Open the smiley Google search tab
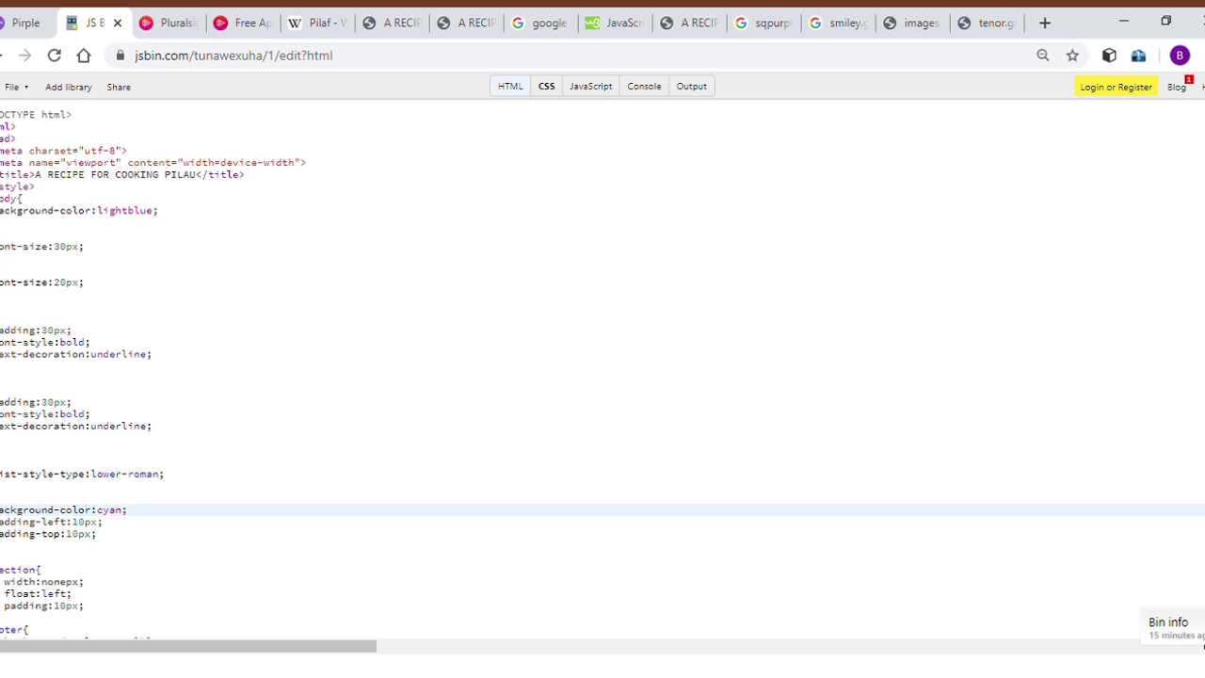 coord(838,23)
